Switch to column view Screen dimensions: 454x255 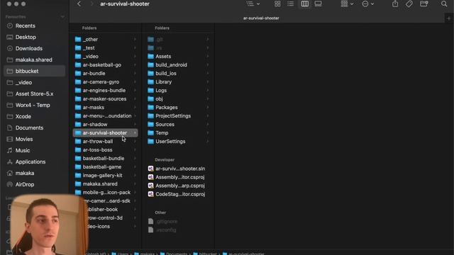click(304, 4)
